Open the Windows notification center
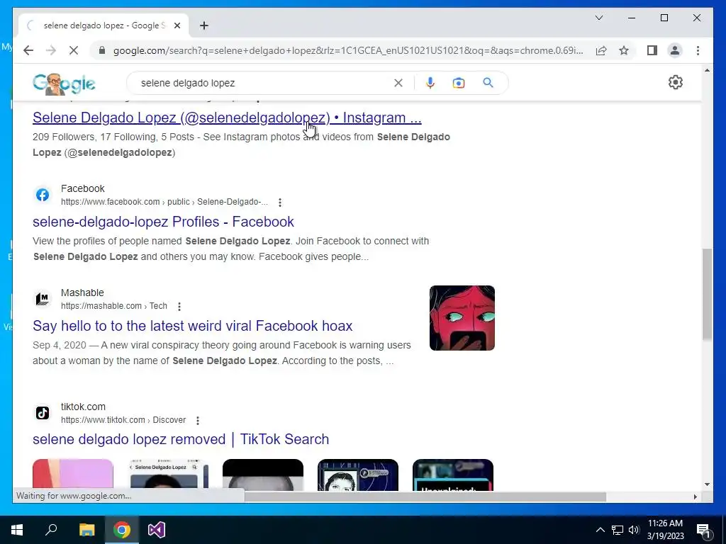The width and height of the screenshot is (726, 544). click(703, 530)
